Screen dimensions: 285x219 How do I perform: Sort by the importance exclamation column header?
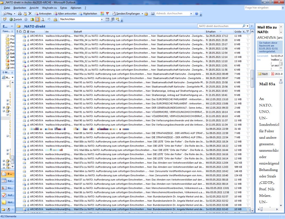click(x=17, y=32)
